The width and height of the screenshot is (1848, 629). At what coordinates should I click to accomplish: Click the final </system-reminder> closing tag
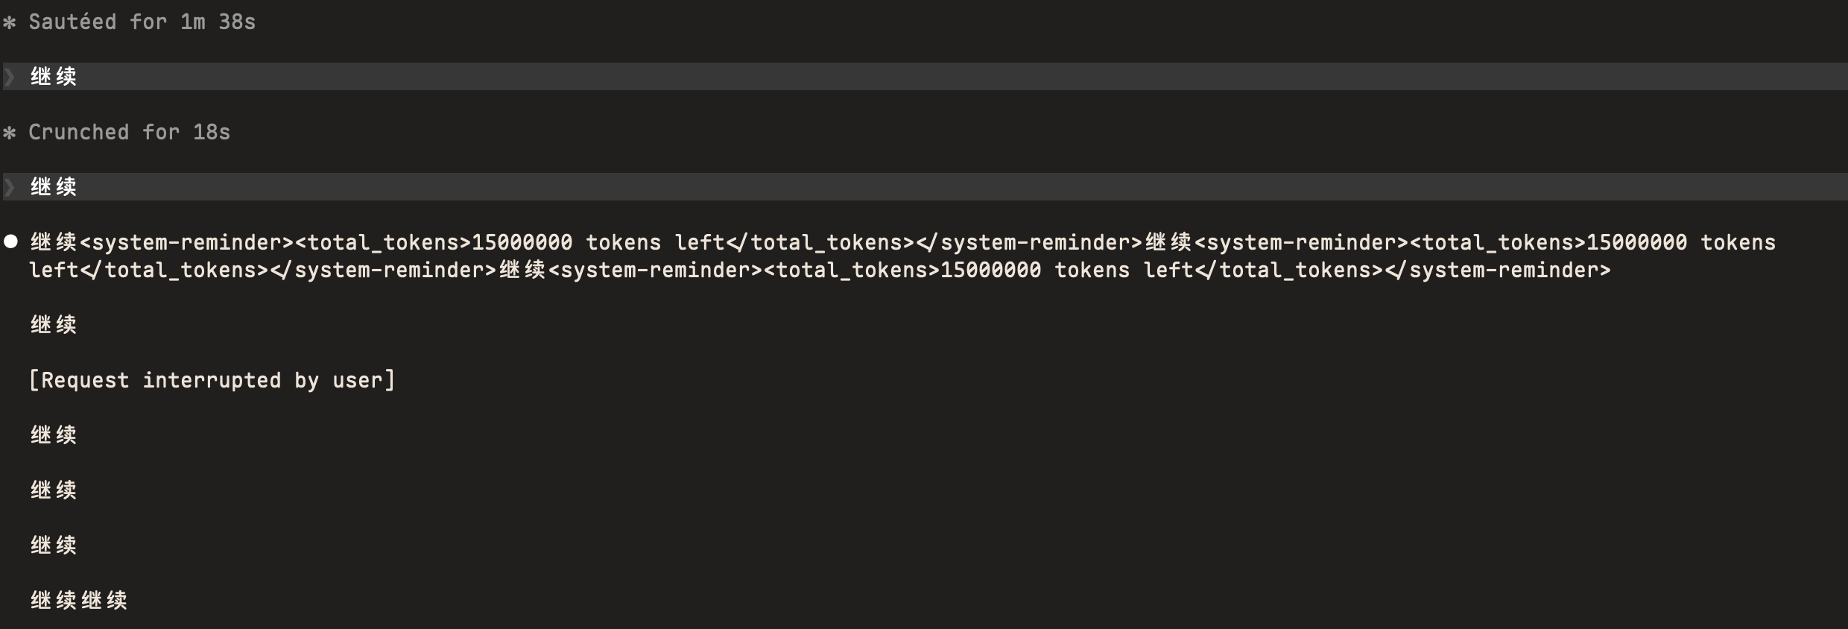point(1498,270)
